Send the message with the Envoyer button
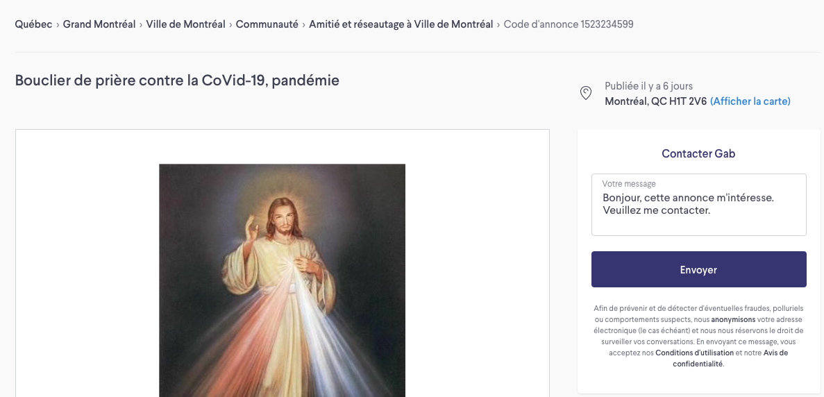 point(698,269)
